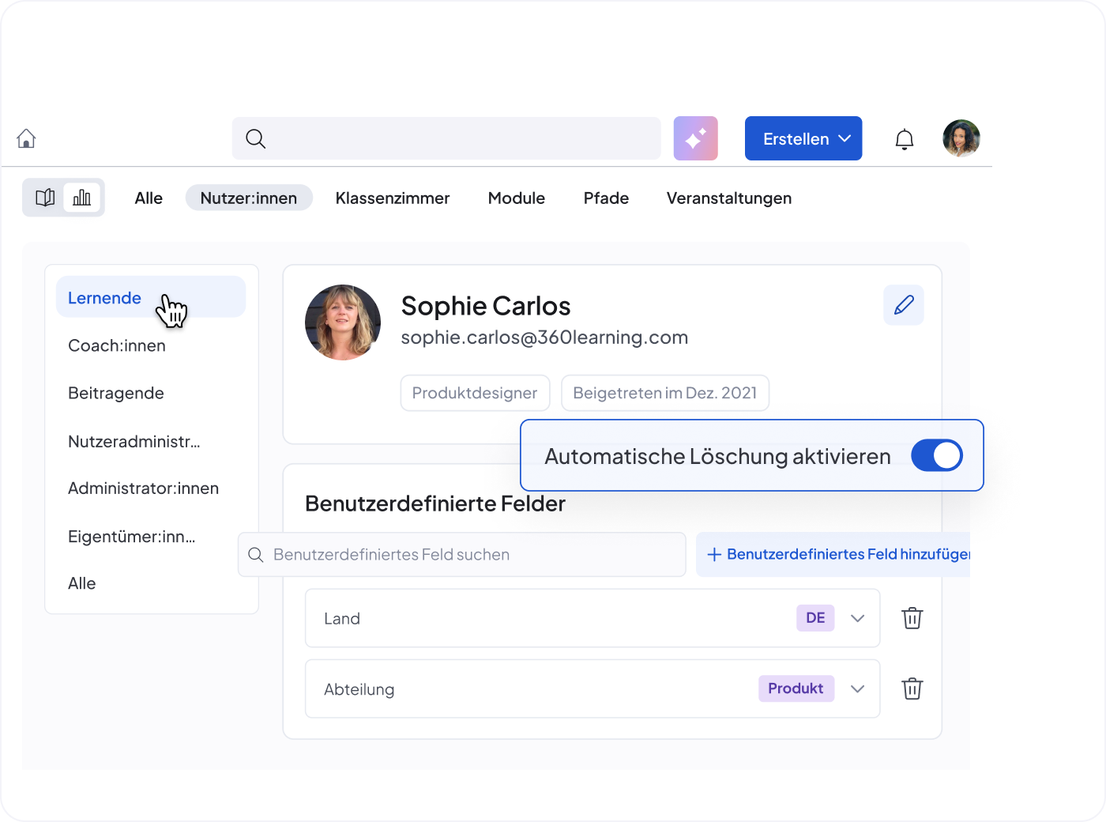
Task: Focus the top global search field
Action: pyautogui.click(x=446, y=138)
